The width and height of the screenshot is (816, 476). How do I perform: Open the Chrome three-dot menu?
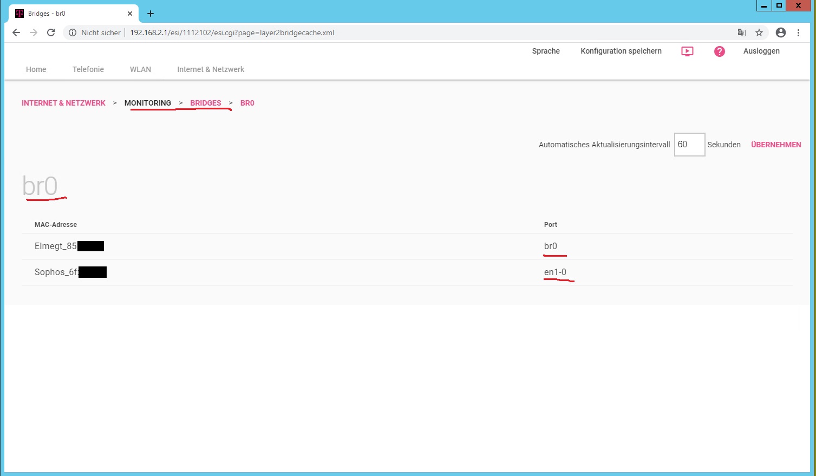(x=798, y=32)
